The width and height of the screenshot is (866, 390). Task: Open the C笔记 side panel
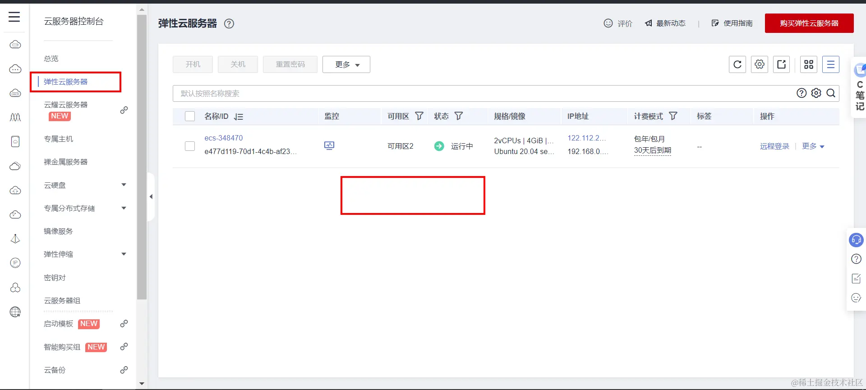pos(859,87)
